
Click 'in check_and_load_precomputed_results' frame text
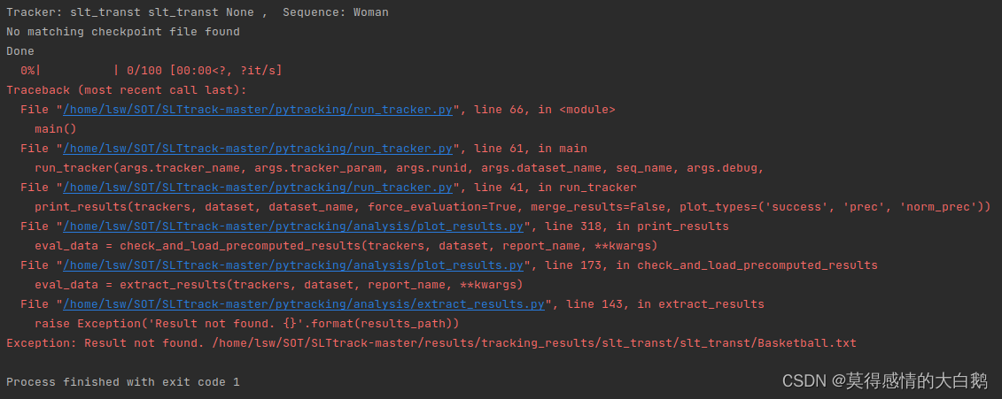[x=747, y=265]
